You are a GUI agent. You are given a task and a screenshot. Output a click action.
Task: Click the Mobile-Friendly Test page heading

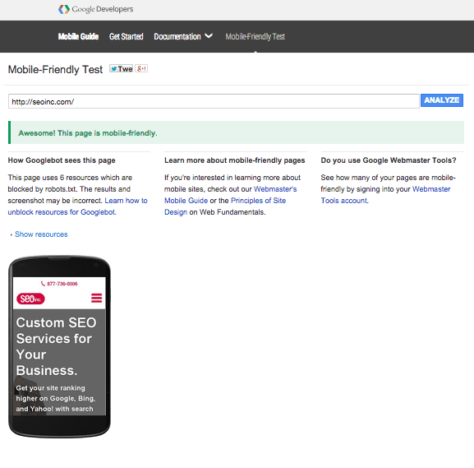click(55, 69)
